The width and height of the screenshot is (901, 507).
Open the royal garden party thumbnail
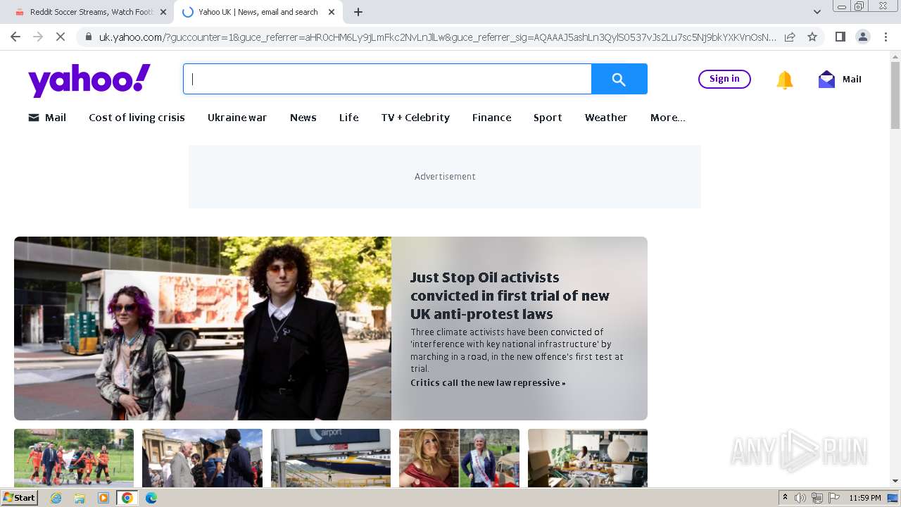202,458
